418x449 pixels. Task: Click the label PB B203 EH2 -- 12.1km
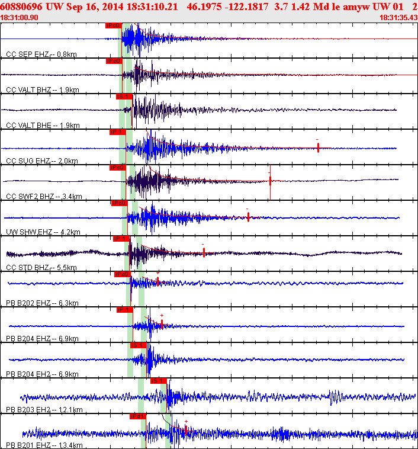pyautogui.click(x=44, y=409)
